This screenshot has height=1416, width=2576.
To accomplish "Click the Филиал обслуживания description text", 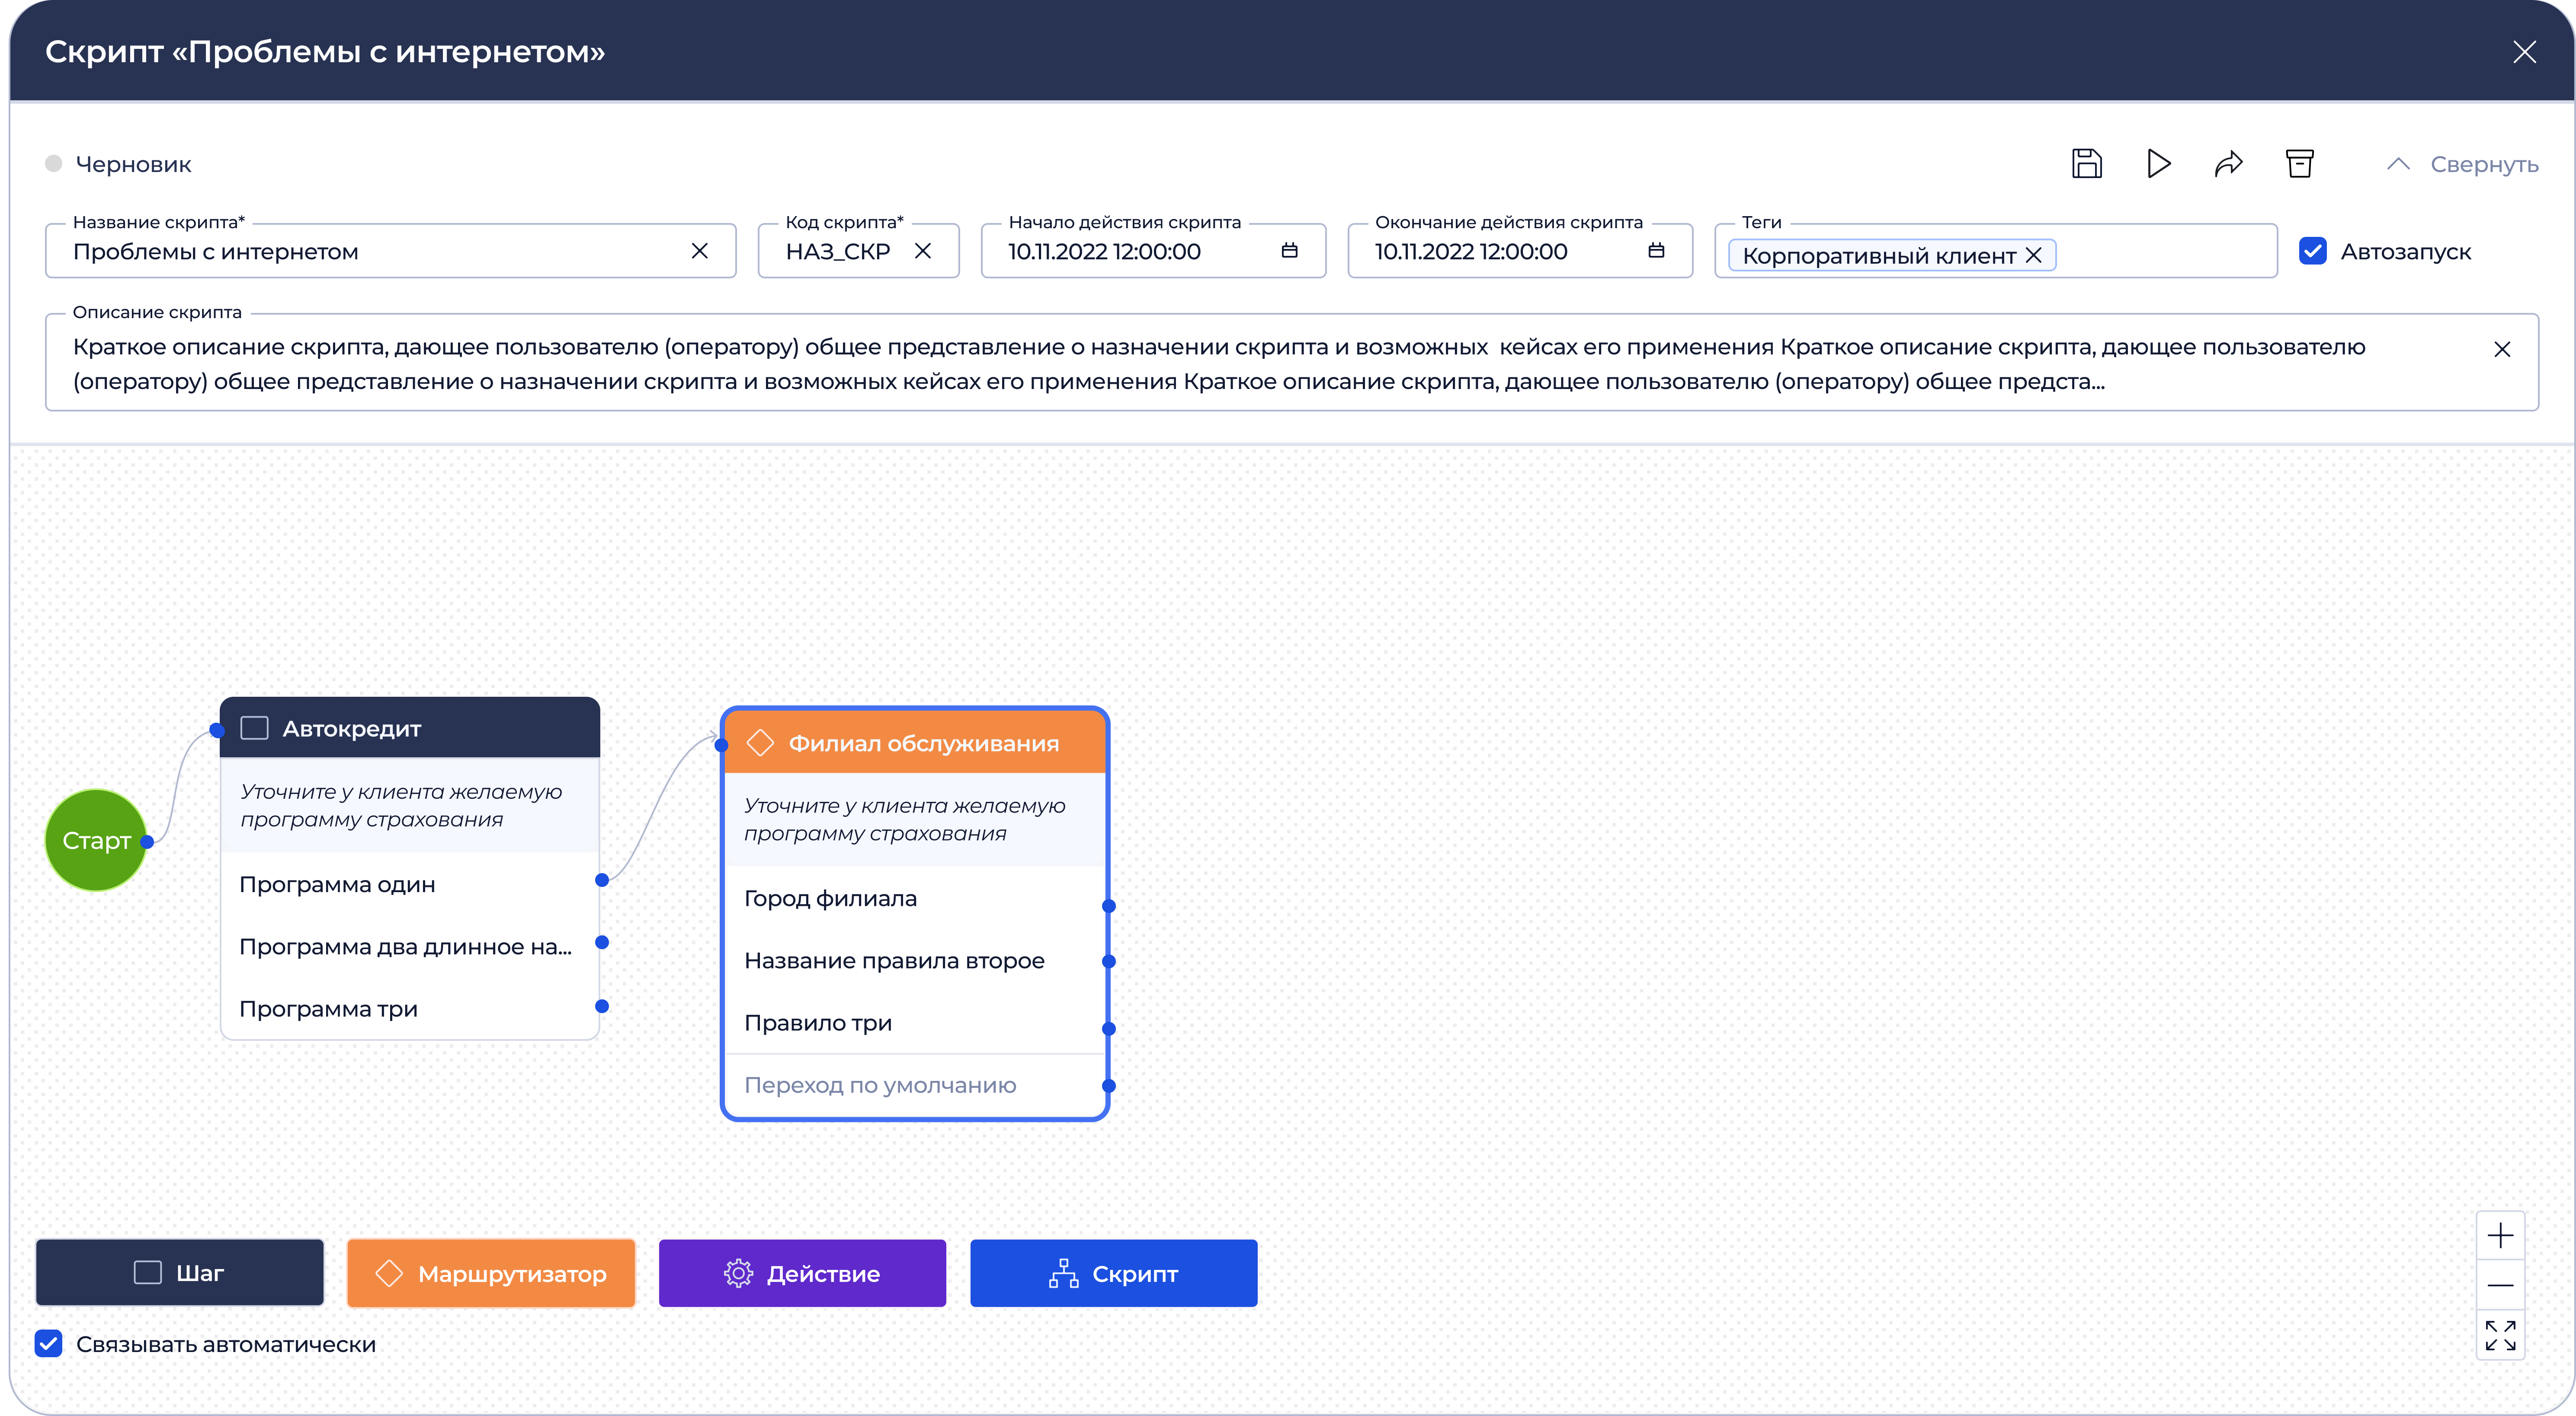I will [905, 820].
